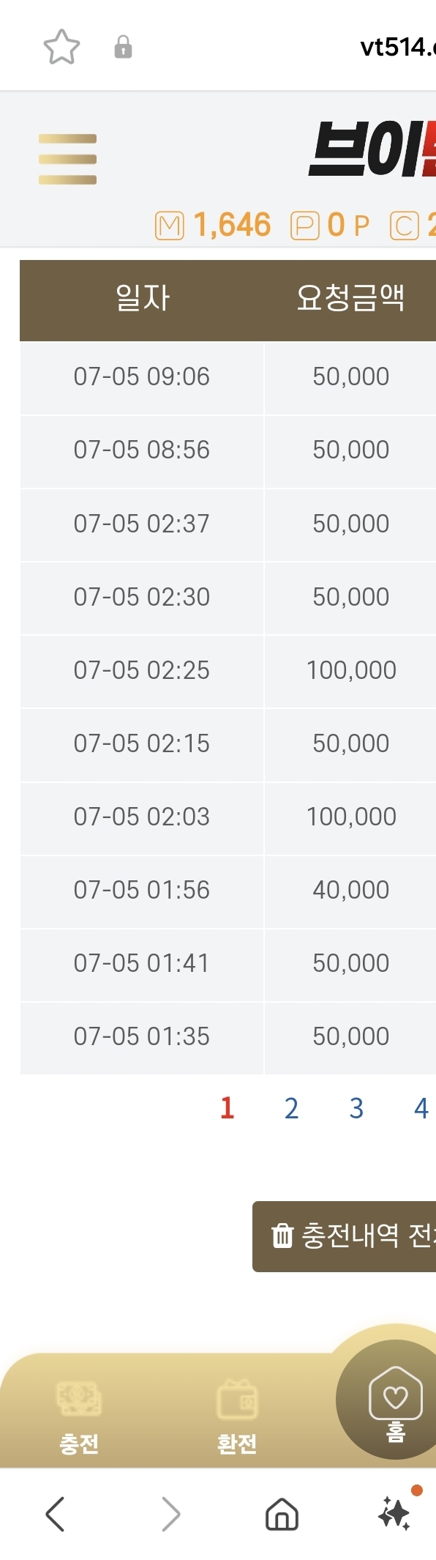Screen dimensions: 436x1560
Task: Tap the P points icon
Action: [x=305, y=226]
